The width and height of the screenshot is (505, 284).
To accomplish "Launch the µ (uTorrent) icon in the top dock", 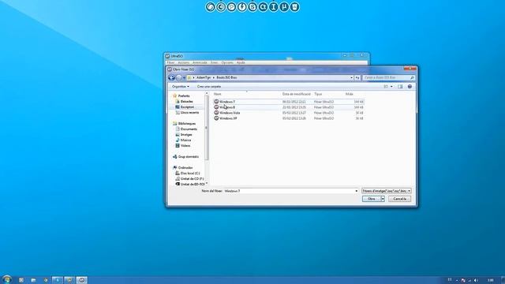I will (x=284, y=7).
